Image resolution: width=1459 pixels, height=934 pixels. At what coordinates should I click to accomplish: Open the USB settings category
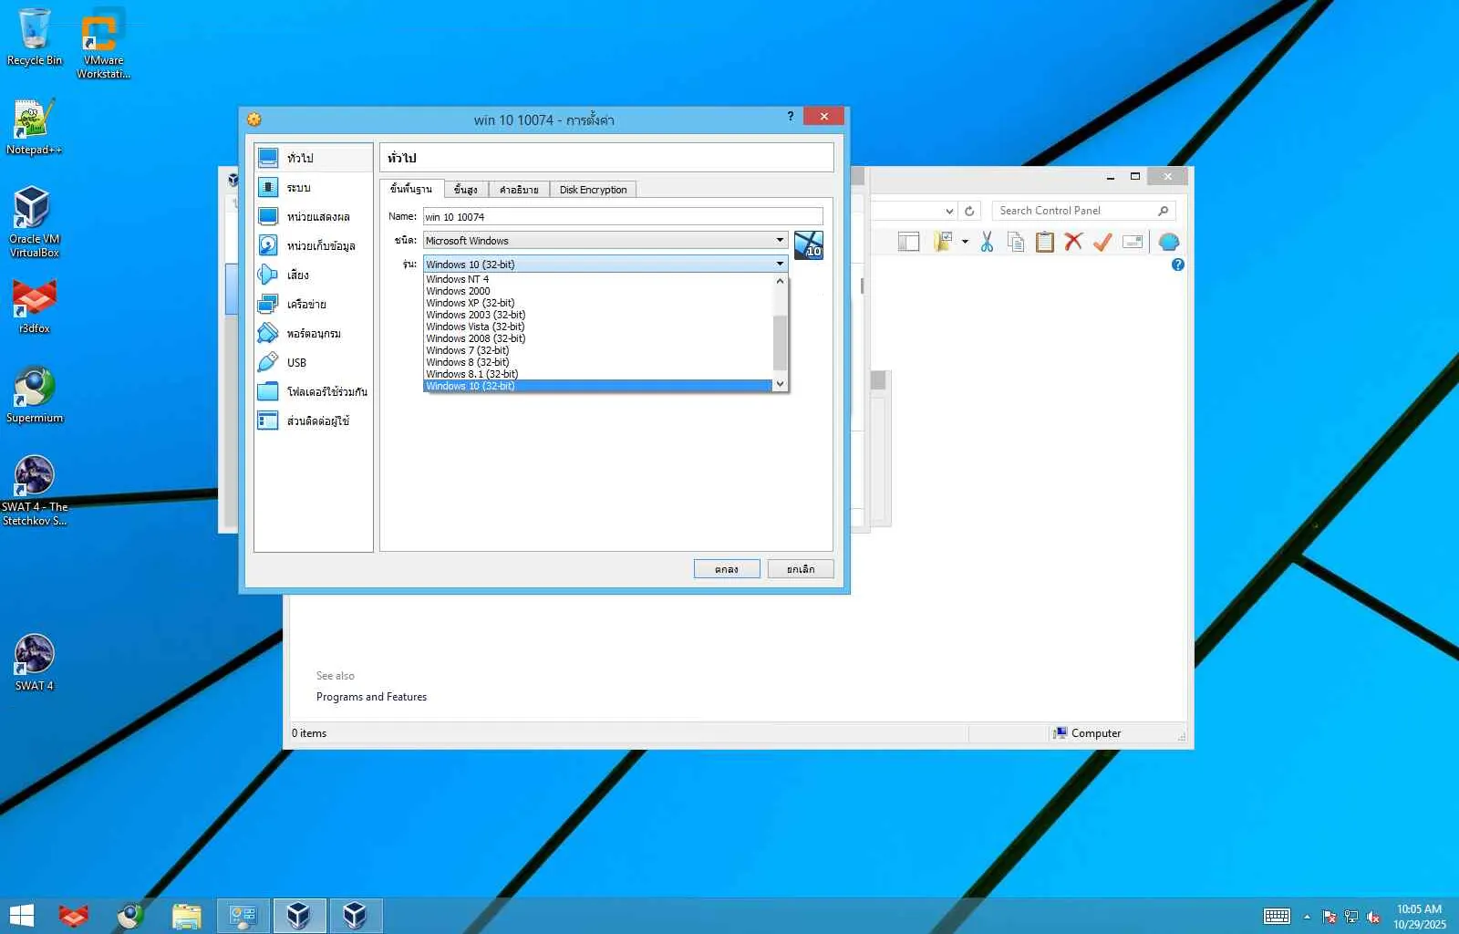[313, 362]
